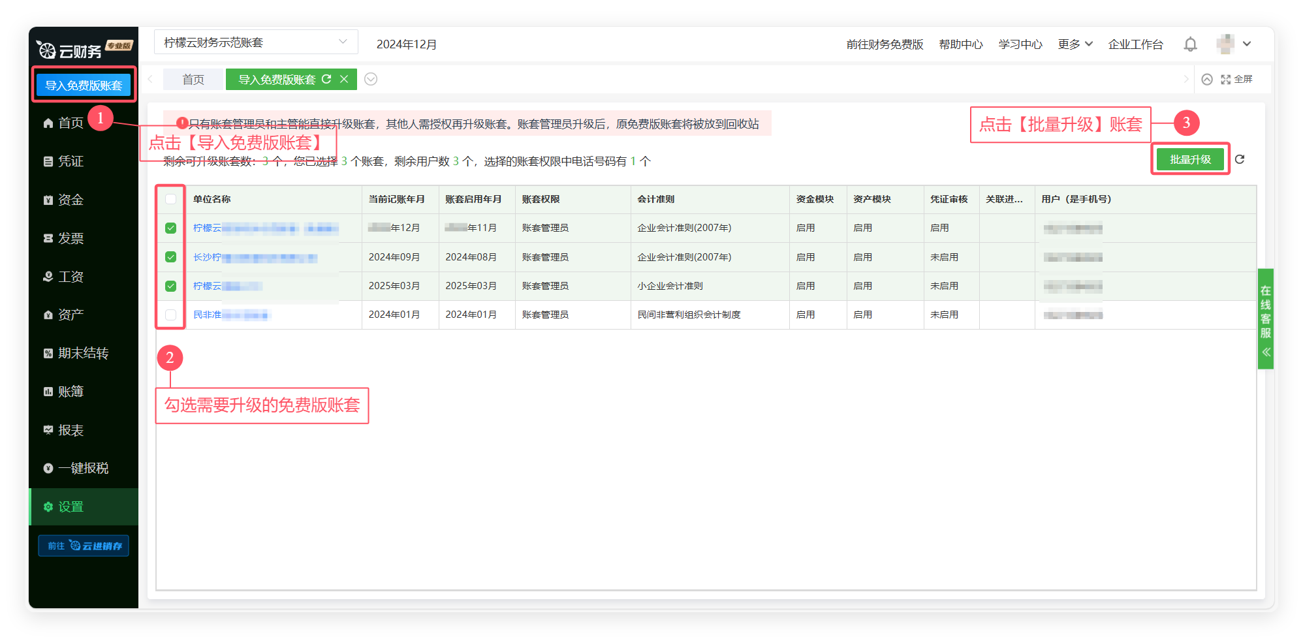Click the notification bell icon

(1190, 44)
